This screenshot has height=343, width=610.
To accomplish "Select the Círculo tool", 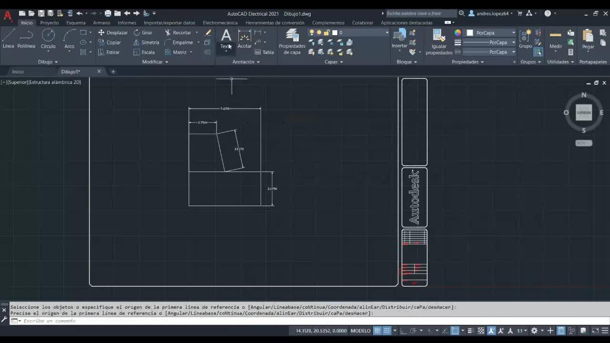I will (x=48, y=38).
